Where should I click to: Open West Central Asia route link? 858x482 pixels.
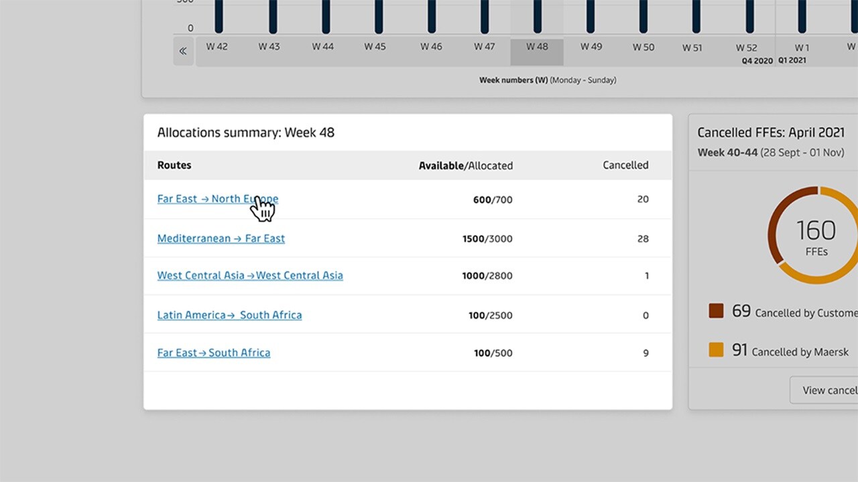tap(249, 275)
